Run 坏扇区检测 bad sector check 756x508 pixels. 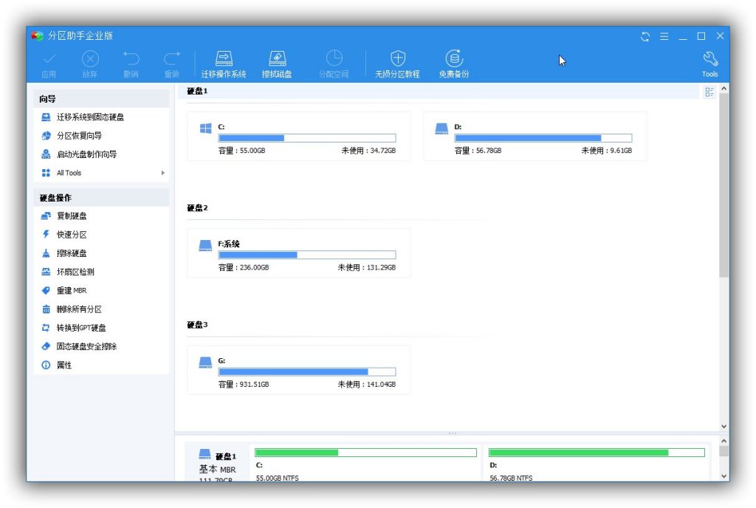(x=75, y=272)
